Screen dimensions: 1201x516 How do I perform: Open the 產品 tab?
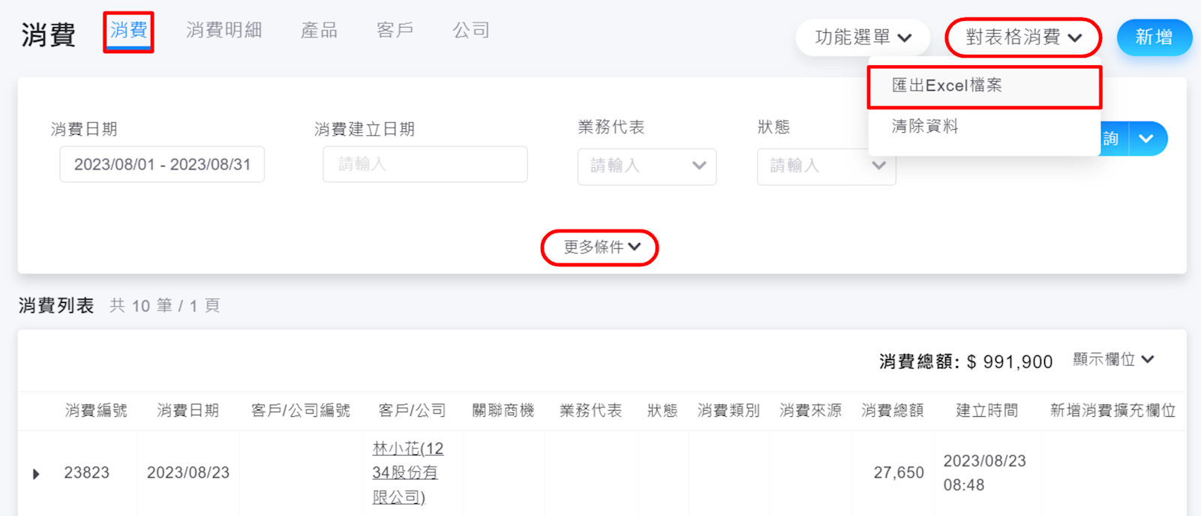pyautogui.click(x=320, y=31)
